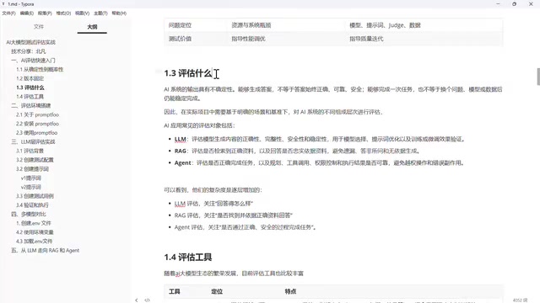Viewport: 540px width, 303px height.
Task: Select outline entry 1.3 评估什么
Action: tap(30, 88)
